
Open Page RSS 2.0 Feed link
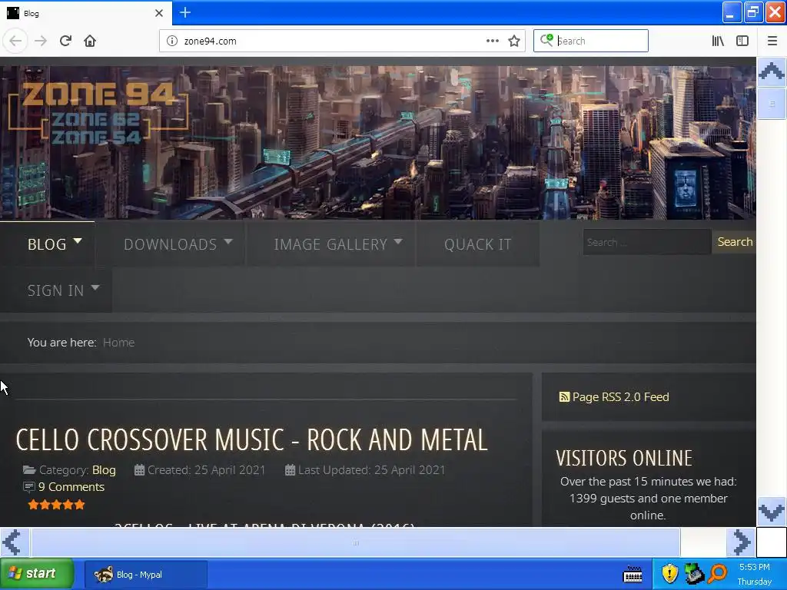tap(620, 397)
